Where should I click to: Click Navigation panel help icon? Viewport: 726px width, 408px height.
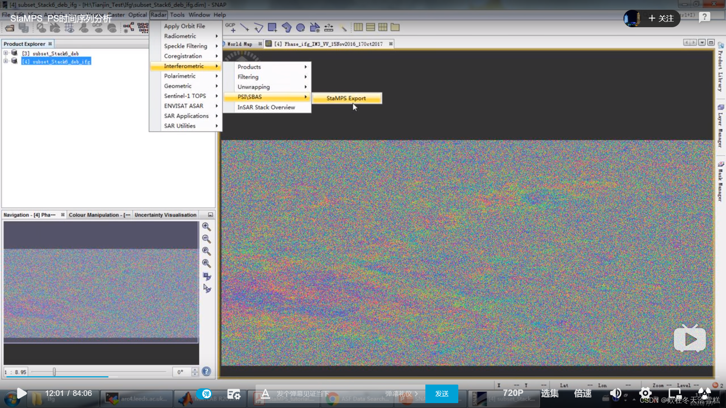click(x=206, y=372)
